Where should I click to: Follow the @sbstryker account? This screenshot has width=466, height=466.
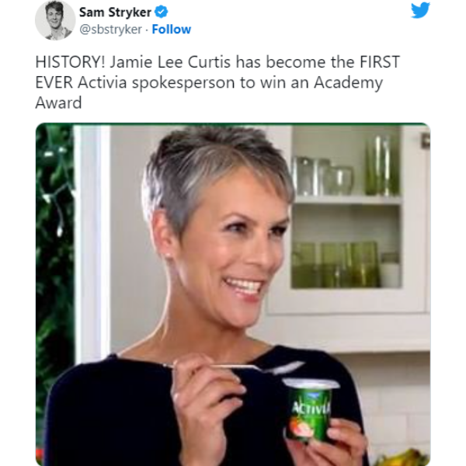click(171, 30)
